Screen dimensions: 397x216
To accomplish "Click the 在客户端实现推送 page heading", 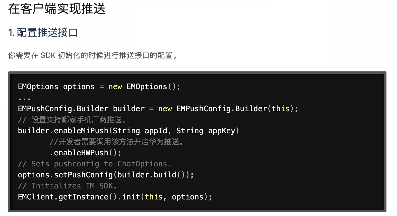I will click(57, 9).
